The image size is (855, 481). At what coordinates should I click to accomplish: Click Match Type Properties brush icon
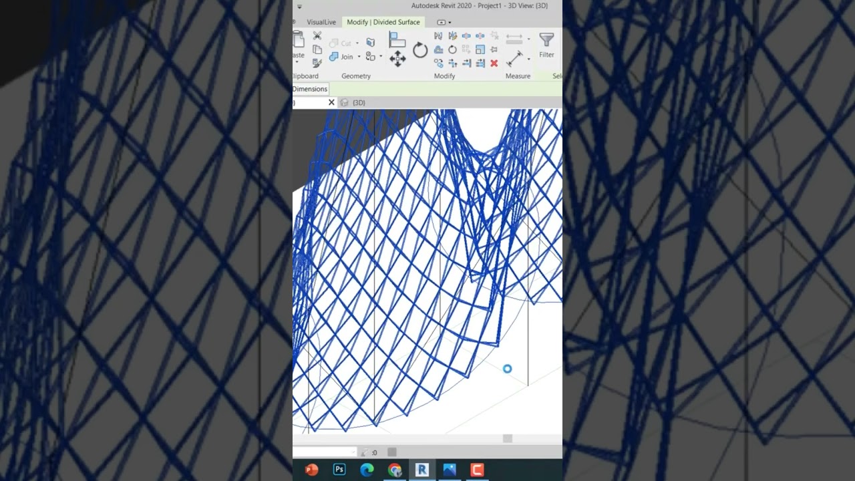[317, 63]
